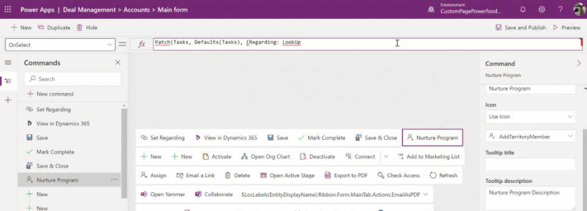The height and width of the screenshot is (211, 587).
Task: Click Save in the ribbon preview
Action: tap(277, 138)
